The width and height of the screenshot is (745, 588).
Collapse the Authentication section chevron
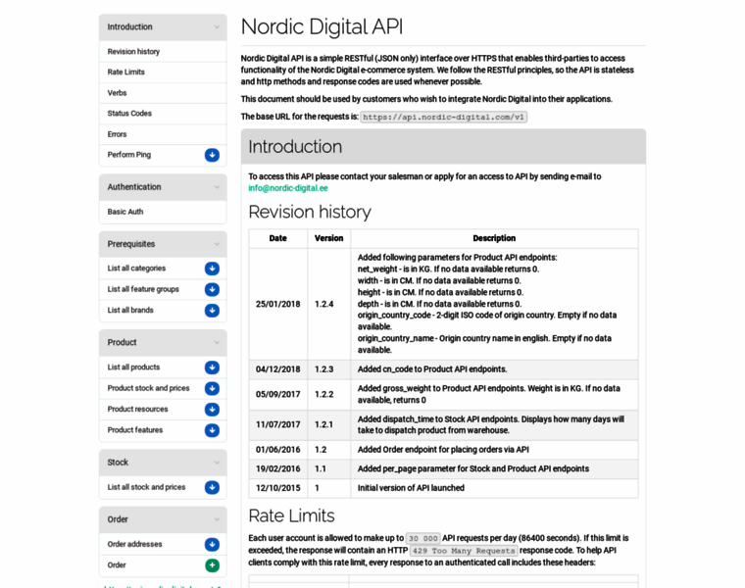(x=217, y=187)
